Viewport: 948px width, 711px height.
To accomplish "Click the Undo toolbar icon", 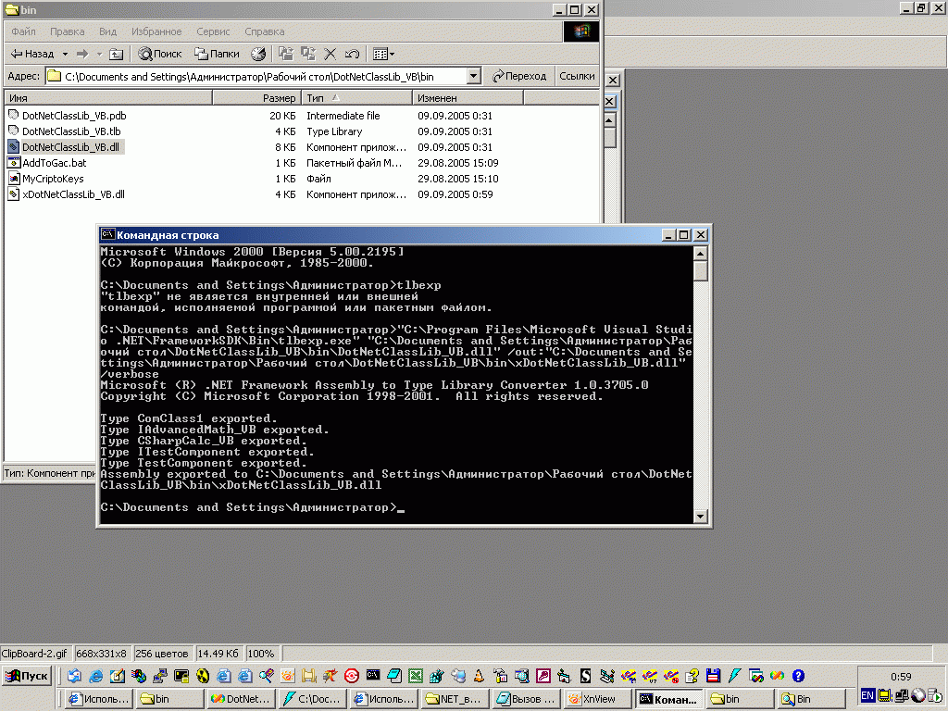I will pyautogui.click(x=352, y=54).
